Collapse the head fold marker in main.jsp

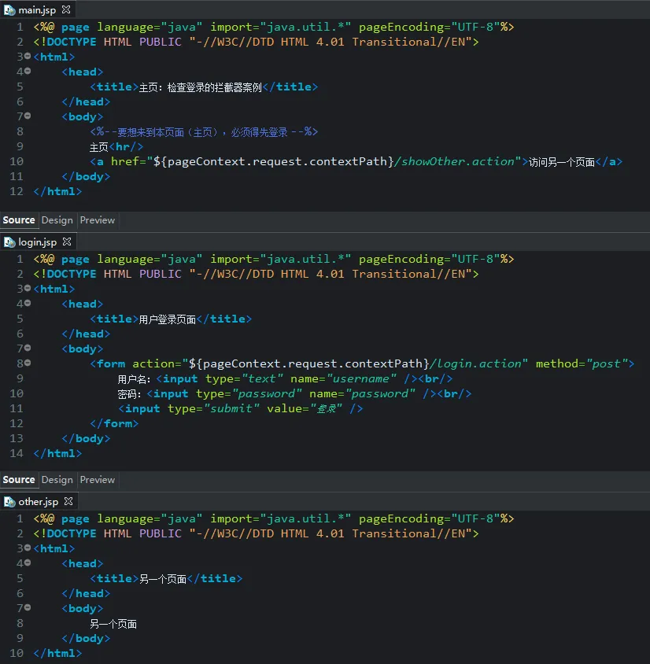tap(28, 72)
